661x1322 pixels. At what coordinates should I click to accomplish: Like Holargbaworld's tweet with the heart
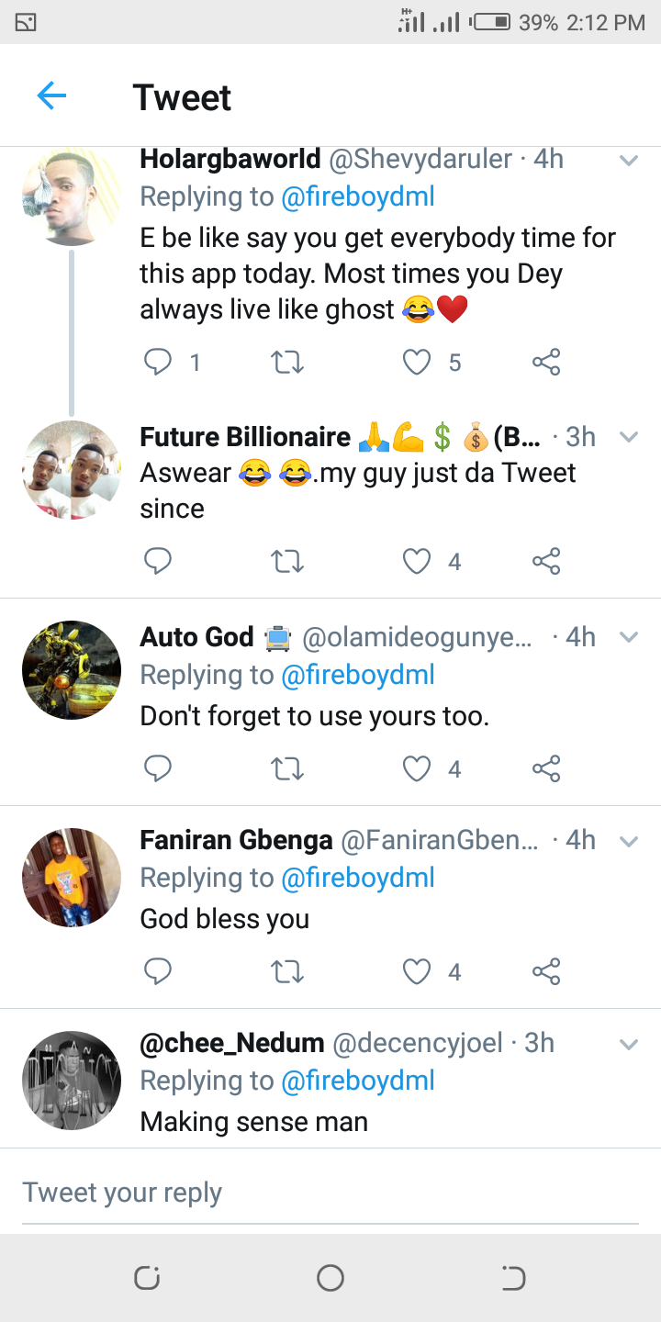418,363
